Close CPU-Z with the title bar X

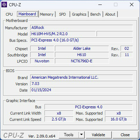pos(132,5)
